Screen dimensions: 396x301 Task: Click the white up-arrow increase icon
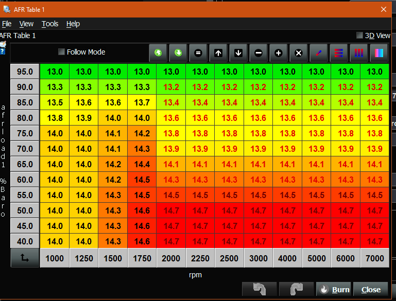(x=218, y=53)
